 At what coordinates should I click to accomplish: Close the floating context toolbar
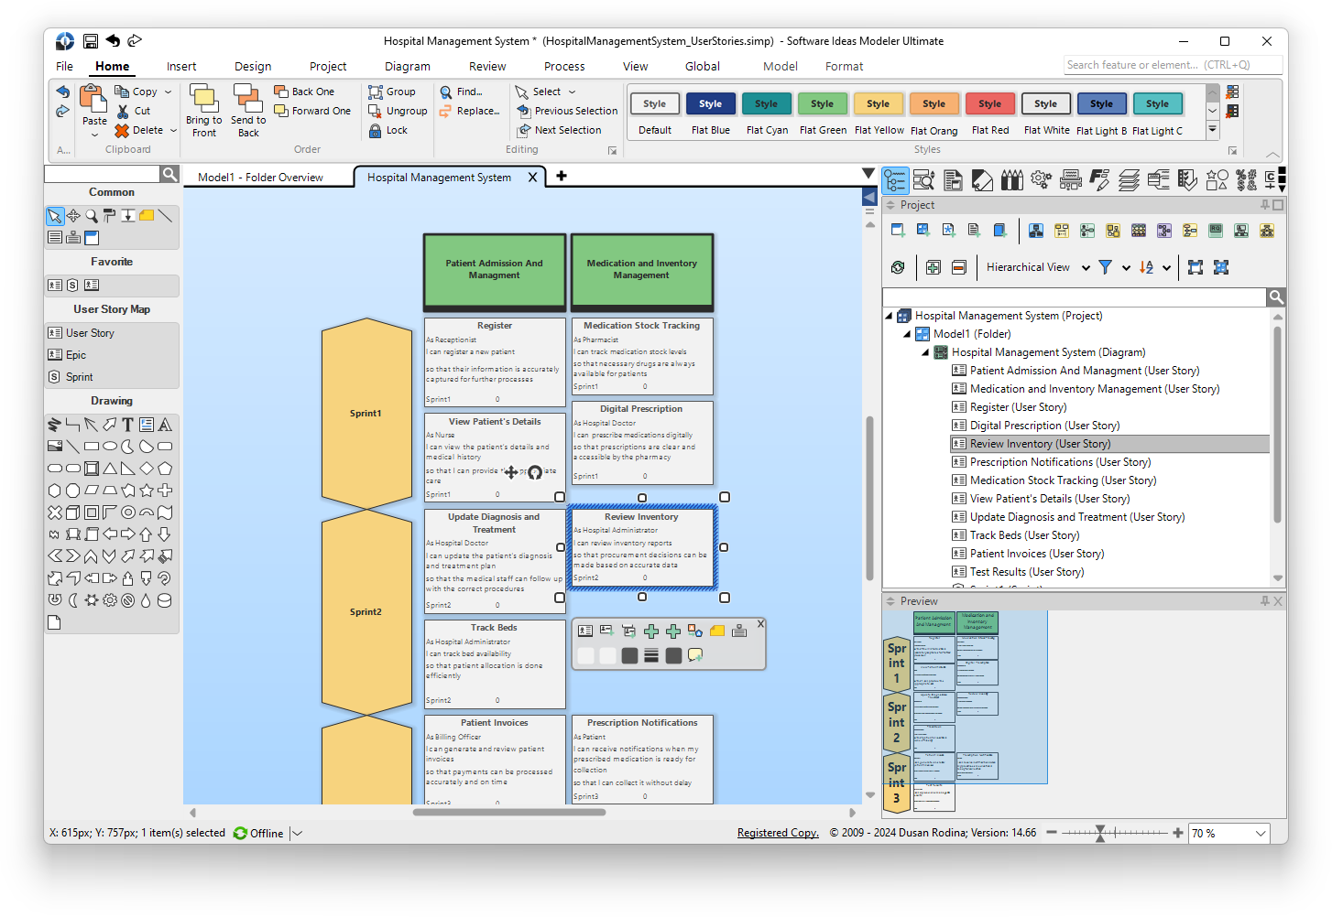(759, 623)
